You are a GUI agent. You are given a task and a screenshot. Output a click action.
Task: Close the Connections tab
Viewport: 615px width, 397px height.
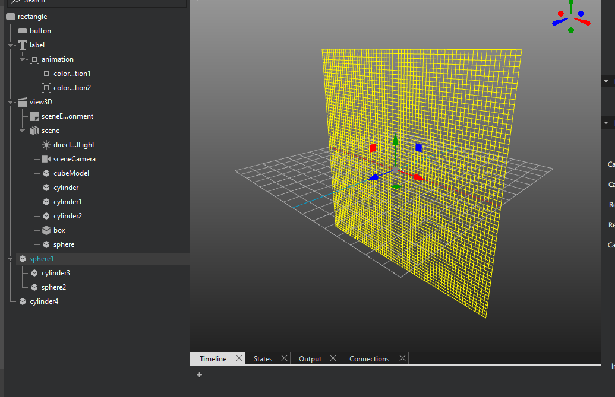pyautogui.click(x=402, y=358)
